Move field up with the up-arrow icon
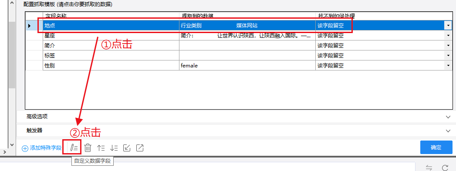 click(101, 148)
